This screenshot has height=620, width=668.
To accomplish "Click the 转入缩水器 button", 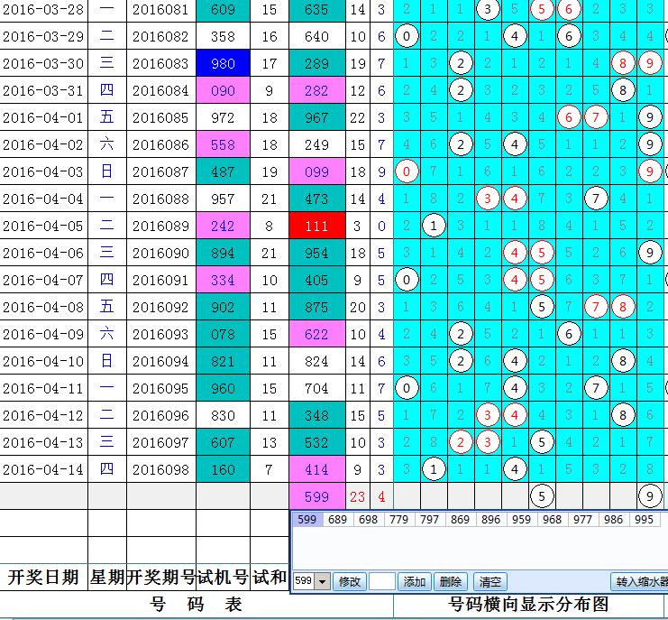I will point(640,582).
